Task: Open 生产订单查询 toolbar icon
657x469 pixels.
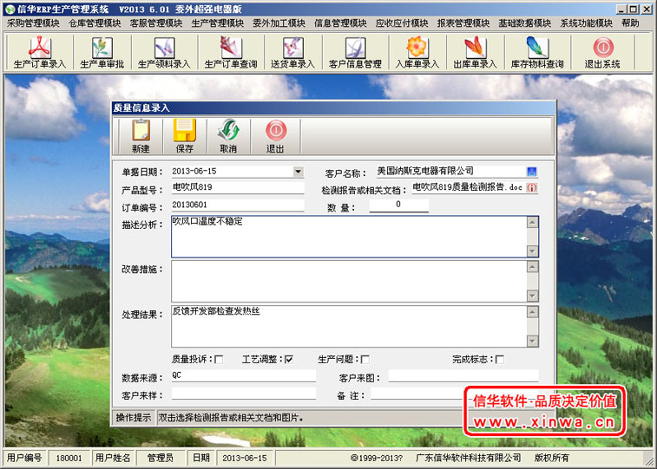Action: point(231,52)
